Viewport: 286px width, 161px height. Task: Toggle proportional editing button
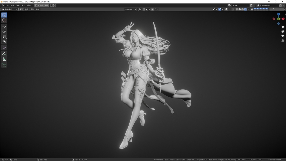coord(153,9)
